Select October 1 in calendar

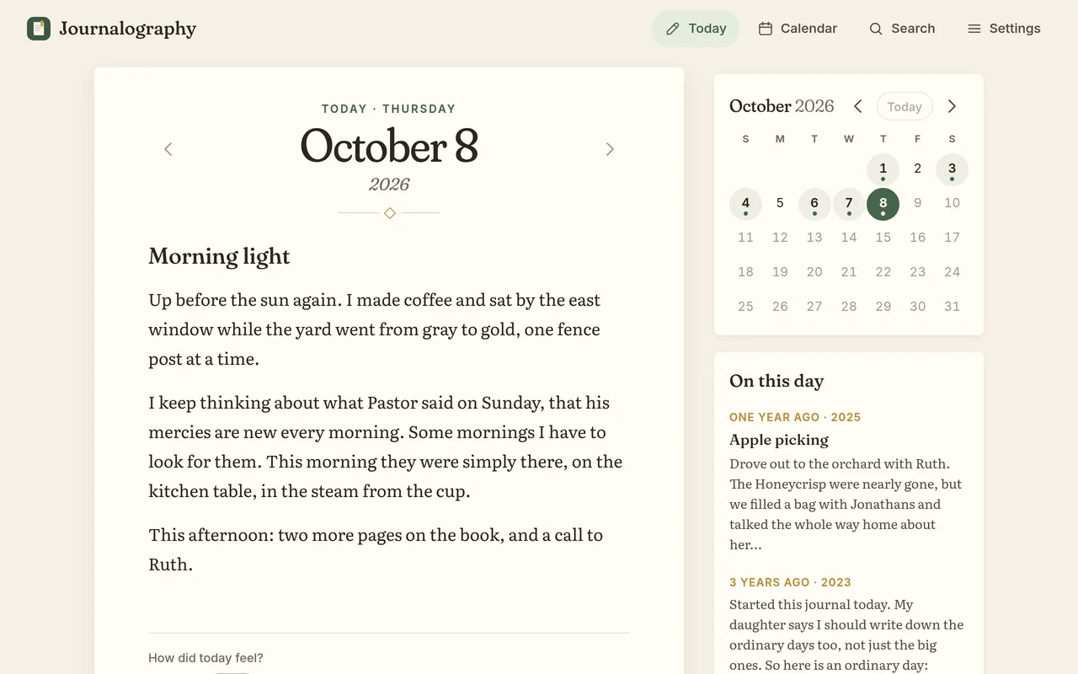tap(883, 169)
